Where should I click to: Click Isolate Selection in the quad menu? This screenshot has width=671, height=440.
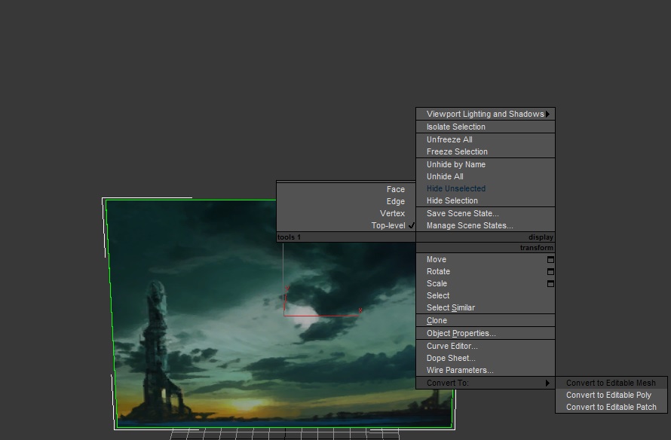coord(455,127)
